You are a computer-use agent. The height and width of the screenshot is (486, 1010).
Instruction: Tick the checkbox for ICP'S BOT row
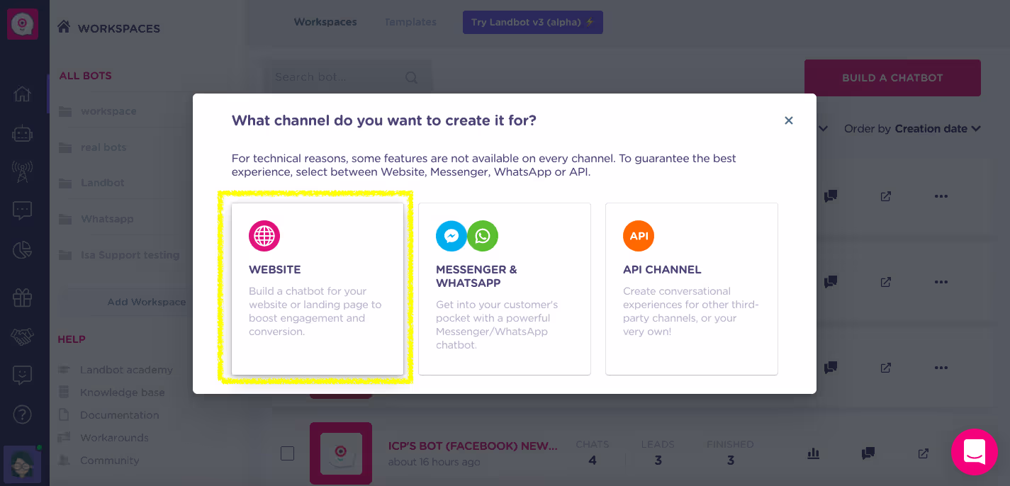pyautogui.click(x=287, y=453)
